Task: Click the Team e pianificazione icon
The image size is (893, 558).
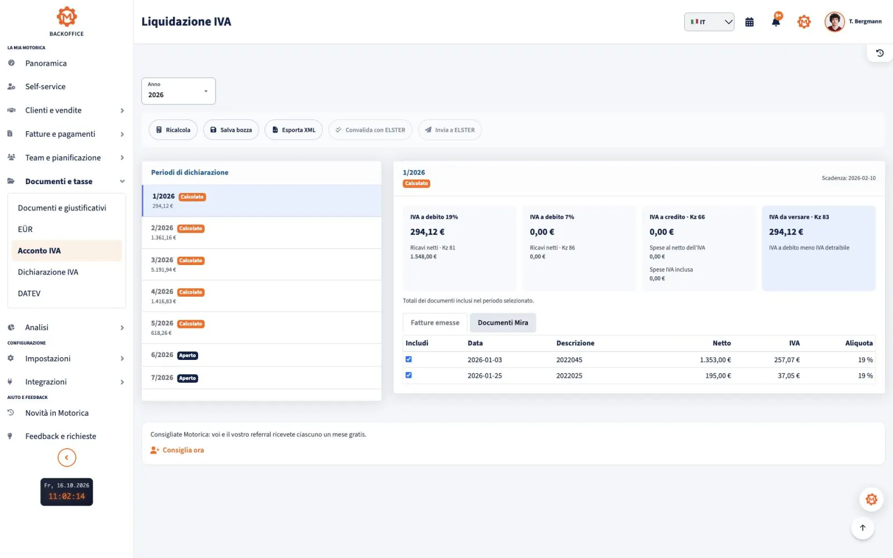Action: (x=11, y=157)
